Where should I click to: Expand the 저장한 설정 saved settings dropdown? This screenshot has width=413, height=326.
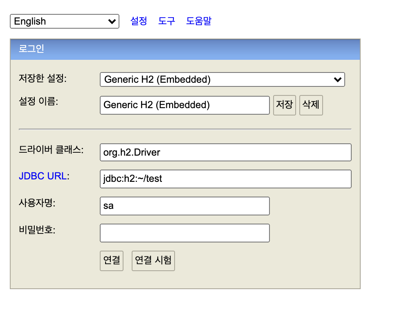point(222,79)
